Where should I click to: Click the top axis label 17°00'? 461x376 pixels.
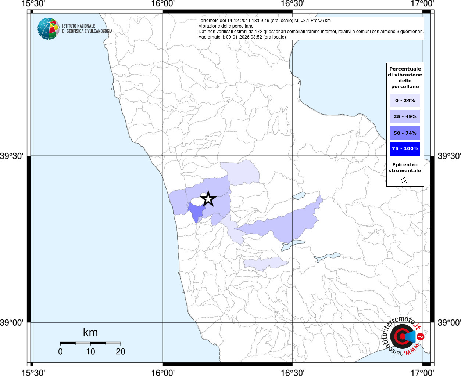coord(422,4)
